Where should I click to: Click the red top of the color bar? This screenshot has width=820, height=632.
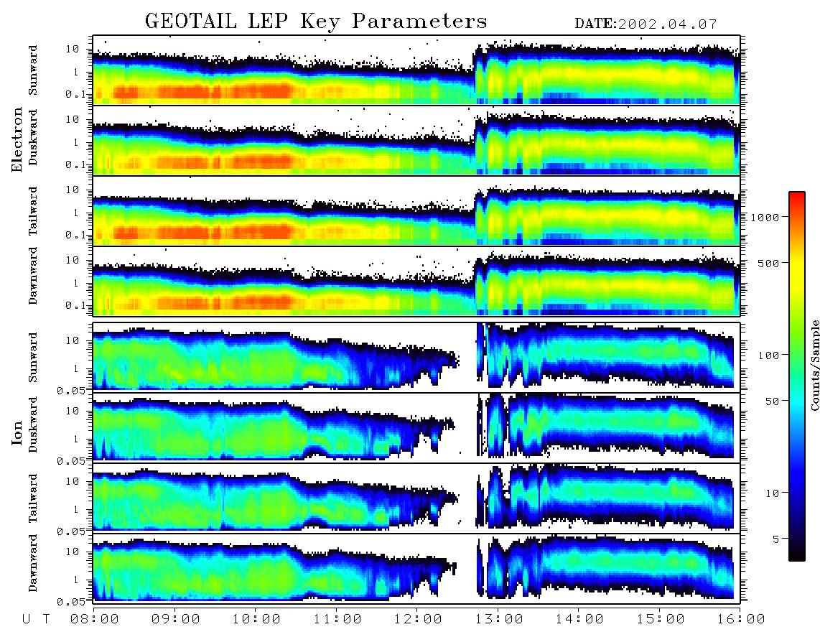(797, 201)
